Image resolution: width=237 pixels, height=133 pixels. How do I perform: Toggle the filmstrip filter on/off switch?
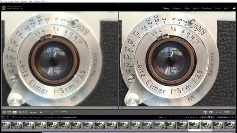235,117
